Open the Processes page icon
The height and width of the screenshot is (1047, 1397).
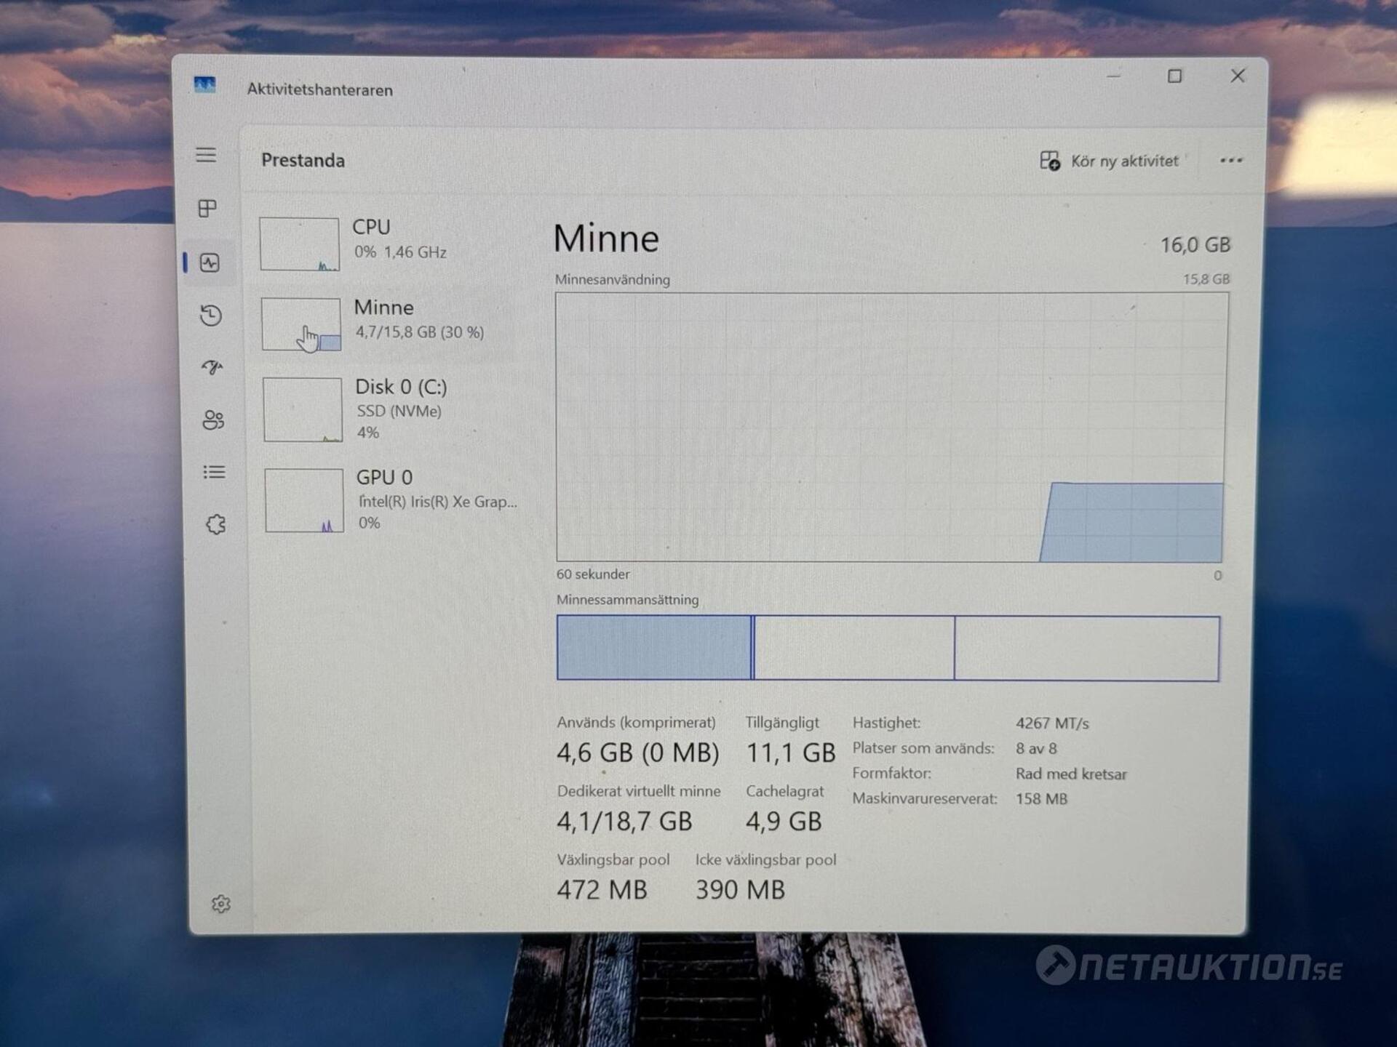click(x=207, y=209)
